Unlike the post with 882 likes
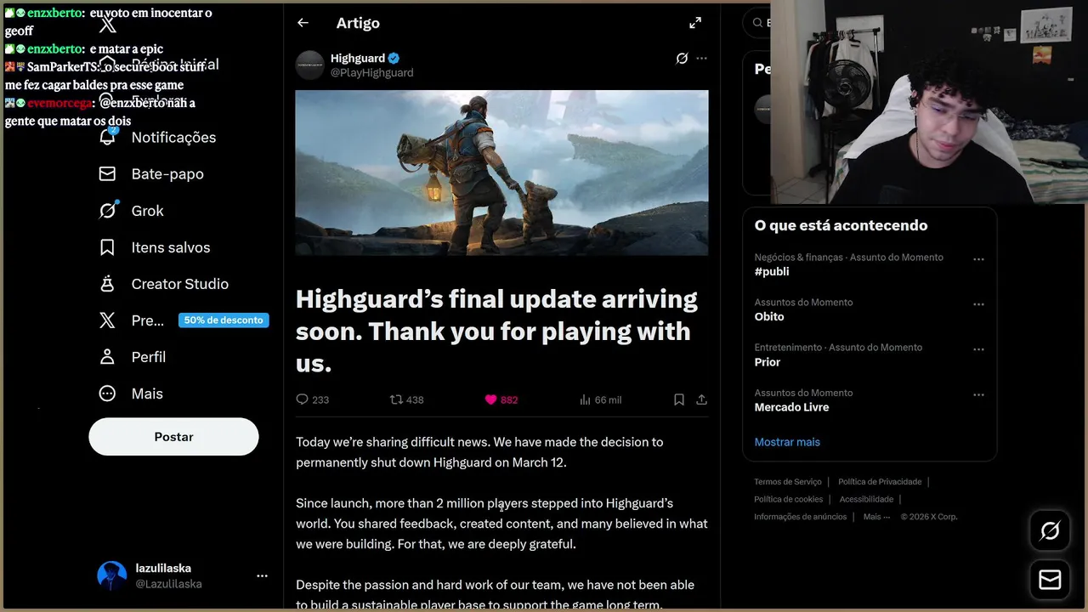The image size is (1088, 612). (501, 399)
